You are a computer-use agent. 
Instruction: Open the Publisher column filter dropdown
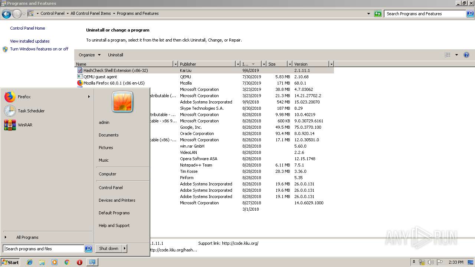click(x=238, y=64)
